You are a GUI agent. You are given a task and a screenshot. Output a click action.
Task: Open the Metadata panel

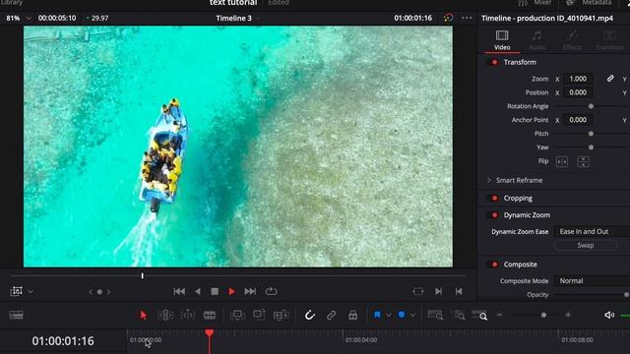[589, 3]
